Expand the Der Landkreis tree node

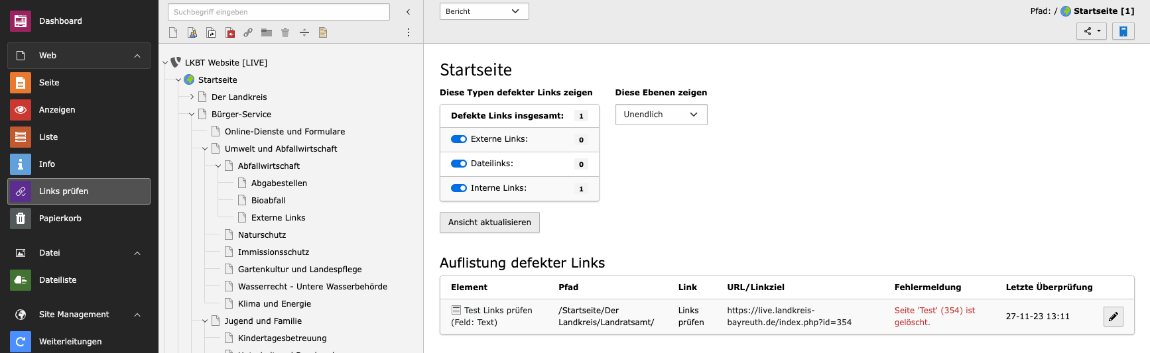(192, 97)
